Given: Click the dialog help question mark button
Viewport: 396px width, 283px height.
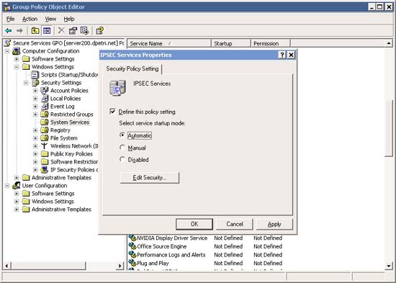Looking at the screenshot, I should point(282,55).
